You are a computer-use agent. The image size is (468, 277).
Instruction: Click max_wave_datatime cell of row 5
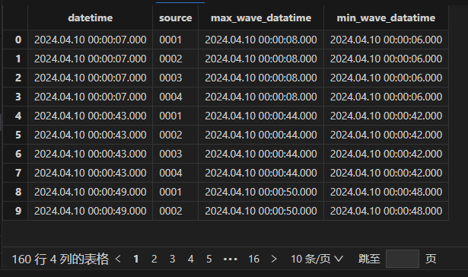click(261, 135)
